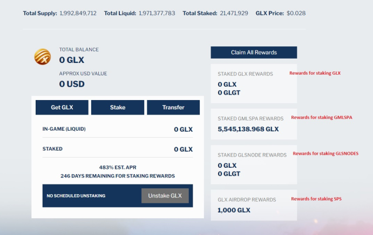This screenshot has width=373, height=235.
Task: Click the GLX AIRDROP REWARDS card heading
Action: pyautogui.click(x=247, y=200)
